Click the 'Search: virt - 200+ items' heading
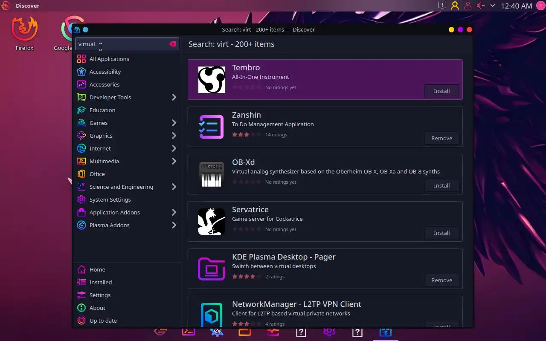The width and height of the screenshot is (546, 341). [231, 44]
